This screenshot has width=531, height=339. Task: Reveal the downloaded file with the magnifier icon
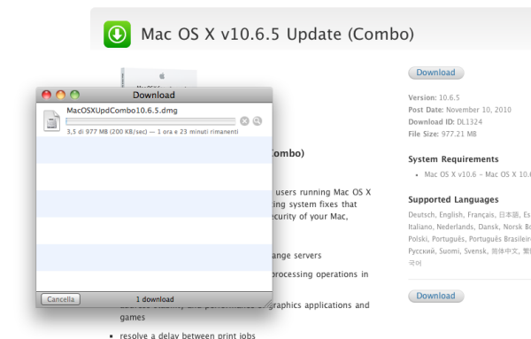(258, 121)
